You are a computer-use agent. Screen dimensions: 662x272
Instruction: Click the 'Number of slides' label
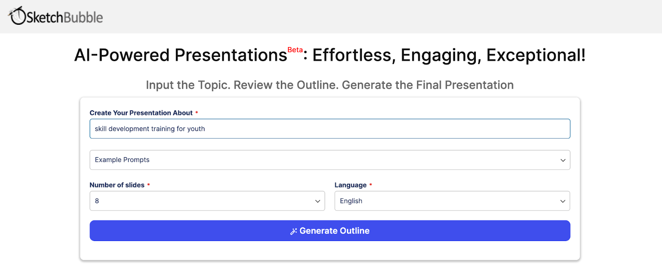coord(117,185)
